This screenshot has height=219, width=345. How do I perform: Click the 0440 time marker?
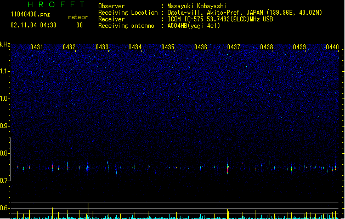pyautogui.click(x=332, y=47)
